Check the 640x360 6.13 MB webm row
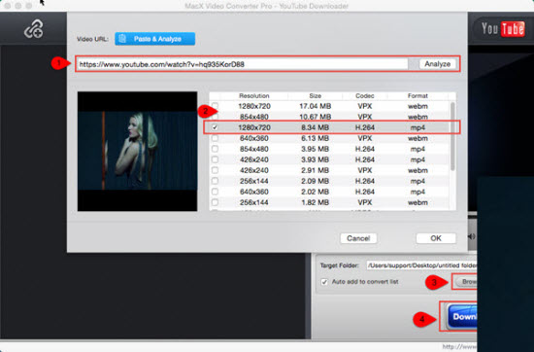The width and height of the screenshot is (534, 352). point(215,138)
